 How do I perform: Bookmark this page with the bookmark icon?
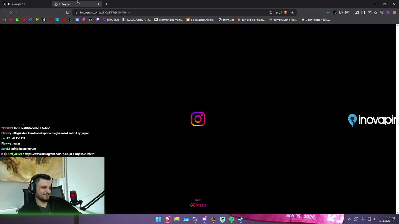[67, 12]
